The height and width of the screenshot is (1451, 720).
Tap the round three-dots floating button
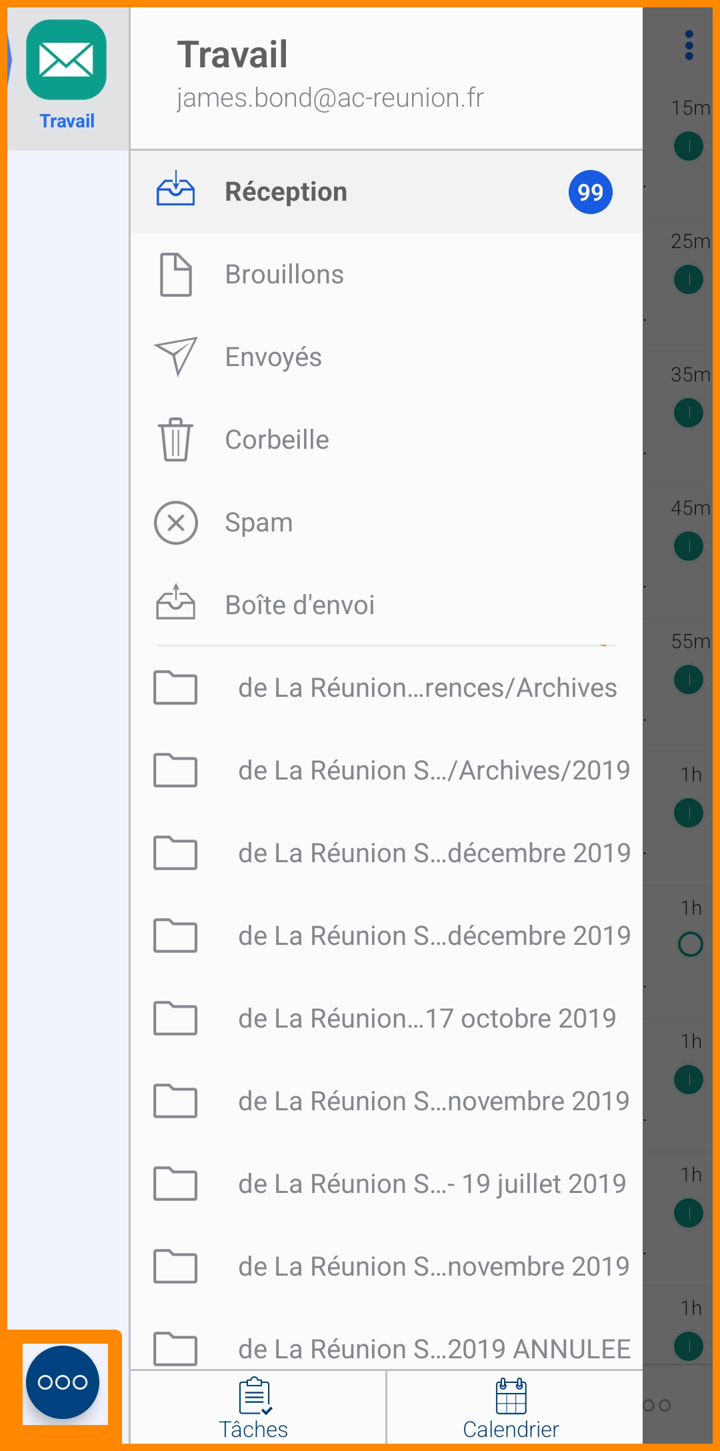(x=63, y=1382)
